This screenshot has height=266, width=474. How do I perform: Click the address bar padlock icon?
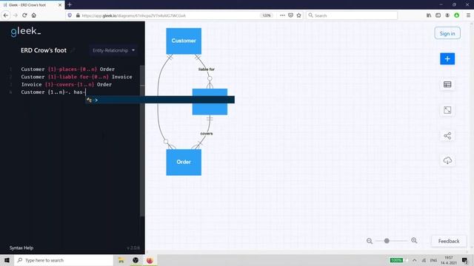tap(78, 16)
